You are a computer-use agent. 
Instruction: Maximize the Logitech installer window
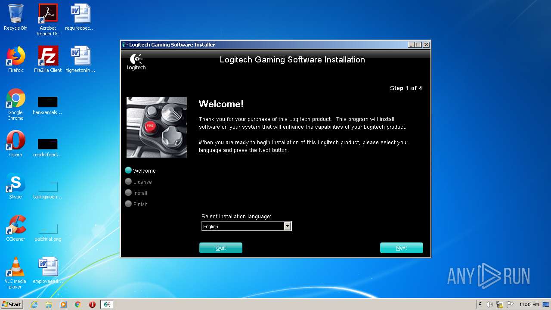click(x=418, y=45)
